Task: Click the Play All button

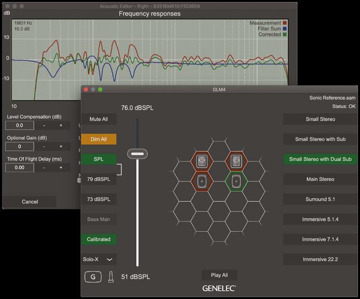Action: click(x=219, y=275)
